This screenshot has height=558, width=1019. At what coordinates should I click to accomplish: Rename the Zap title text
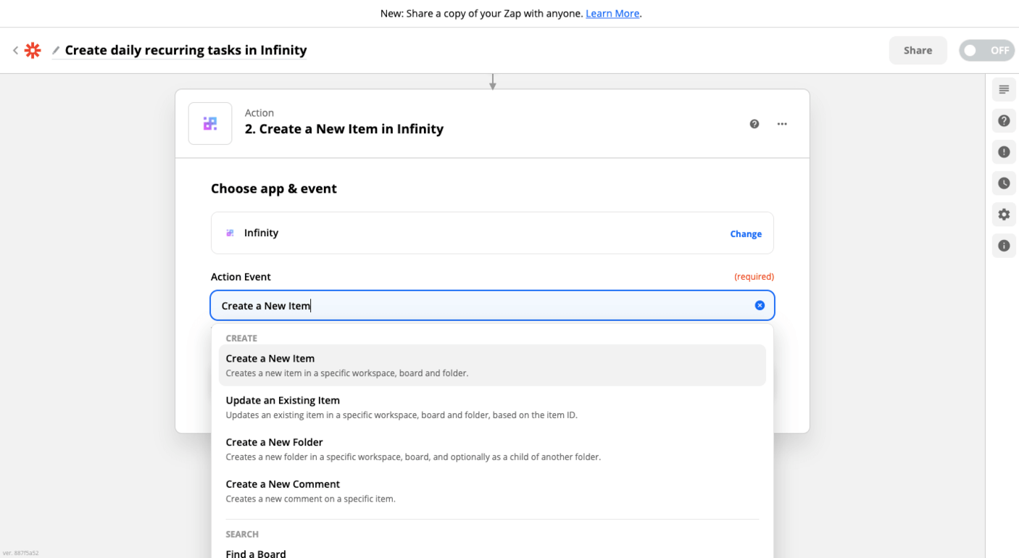pyautogui.click(x=186, y=50)
